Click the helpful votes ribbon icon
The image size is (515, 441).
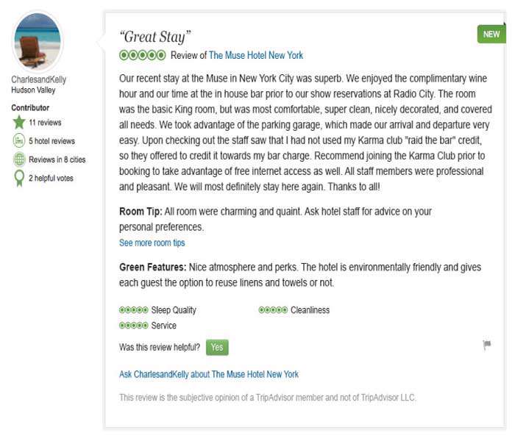[x=19, y=178]
